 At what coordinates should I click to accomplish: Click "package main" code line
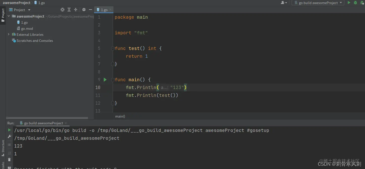[x=131, y=17]
